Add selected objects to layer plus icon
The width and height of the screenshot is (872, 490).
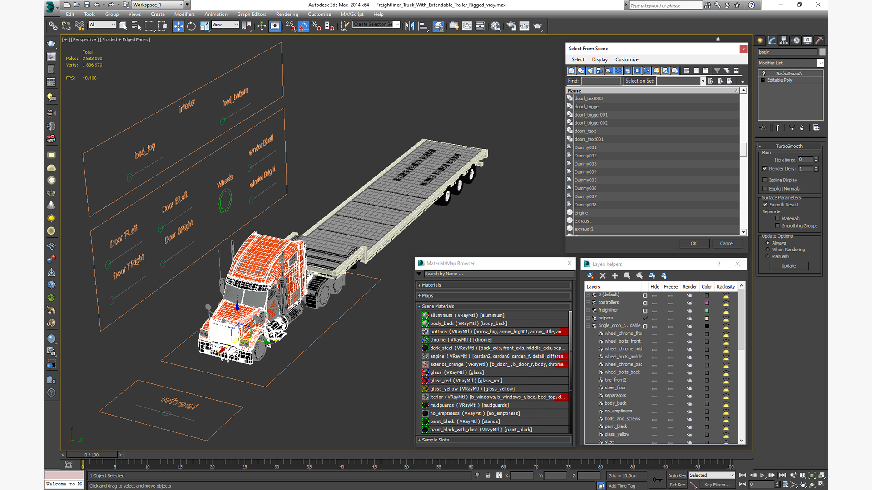click(615, 275)
